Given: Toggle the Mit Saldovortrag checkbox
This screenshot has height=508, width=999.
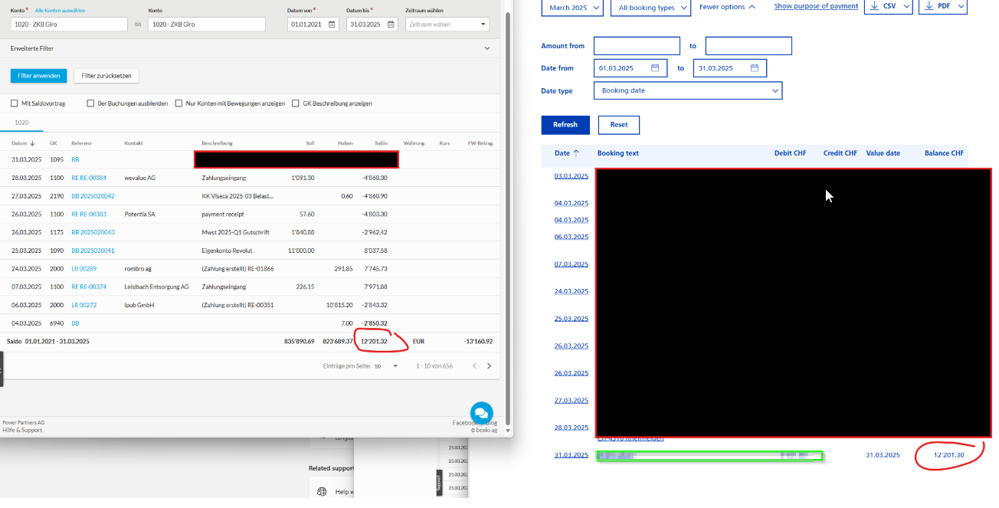Looking at the screenshot, I should tap(15, 103).
